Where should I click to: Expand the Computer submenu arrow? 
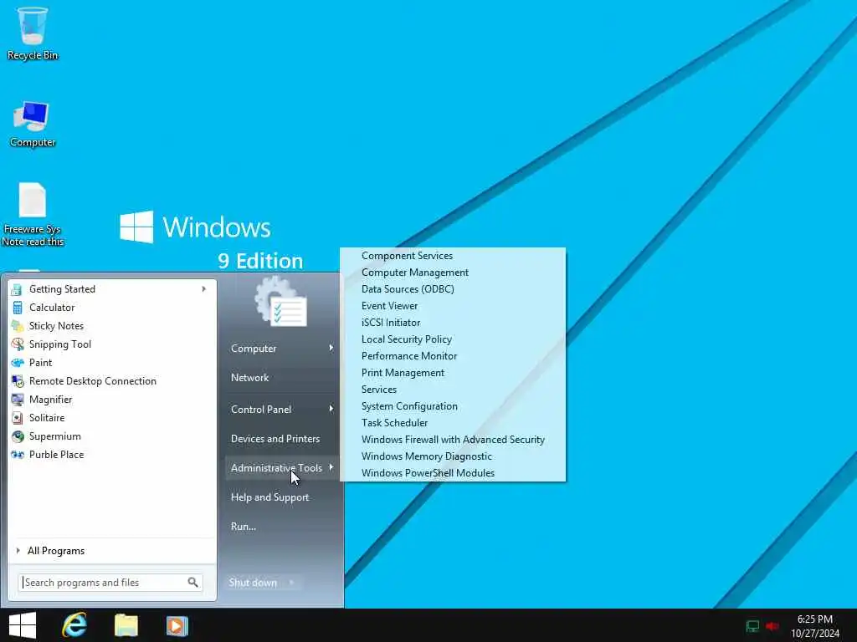(x=331, y=348)
